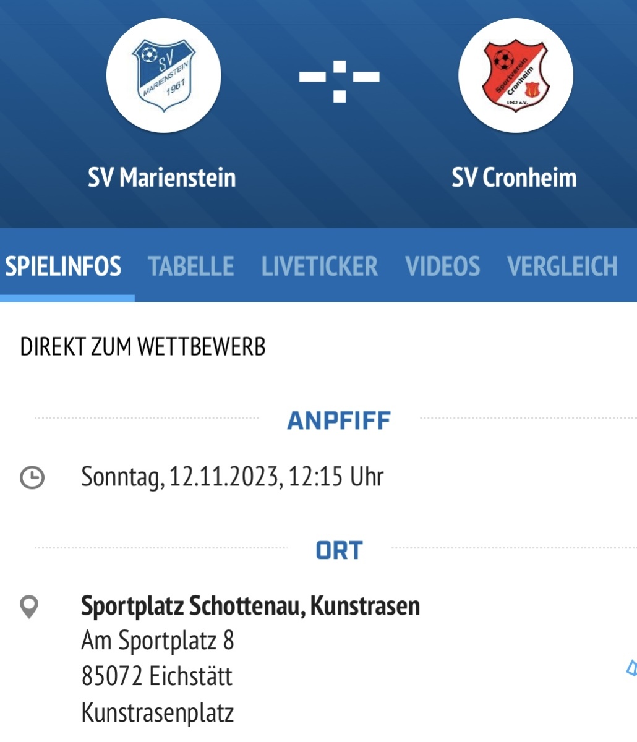The image size is (637, 742).
Task: Open the SV Marienstein team name
Action: coord(162,178)
